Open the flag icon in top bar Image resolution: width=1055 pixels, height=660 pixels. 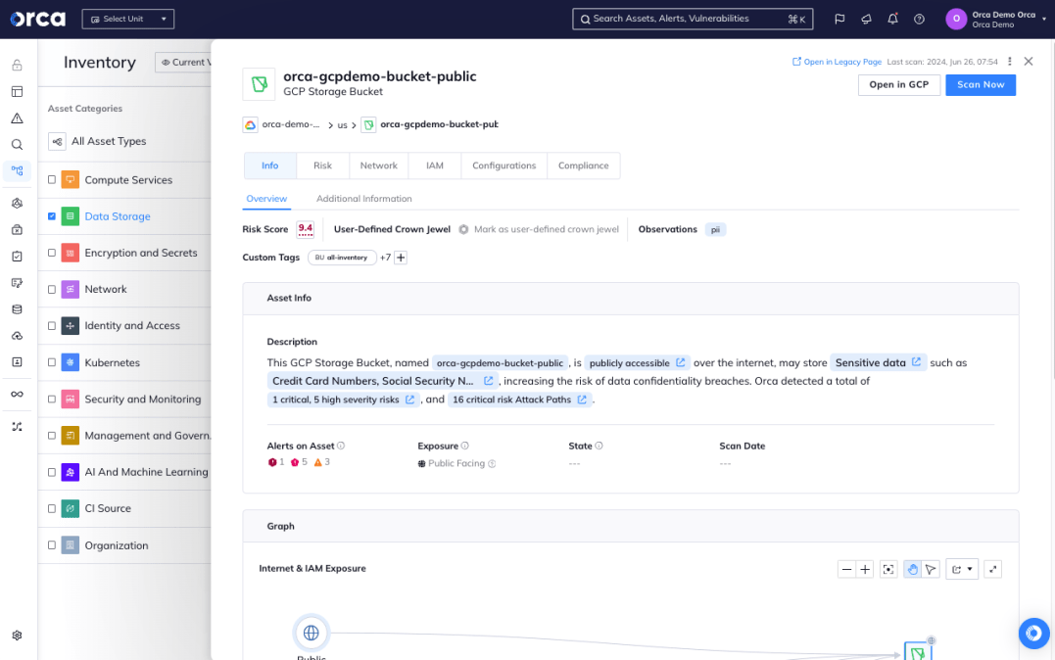839,19
